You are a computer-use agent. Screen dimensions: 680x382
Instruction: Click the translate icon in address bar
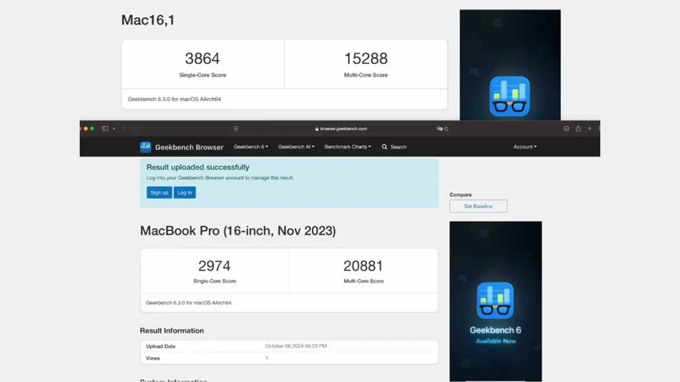440,128
